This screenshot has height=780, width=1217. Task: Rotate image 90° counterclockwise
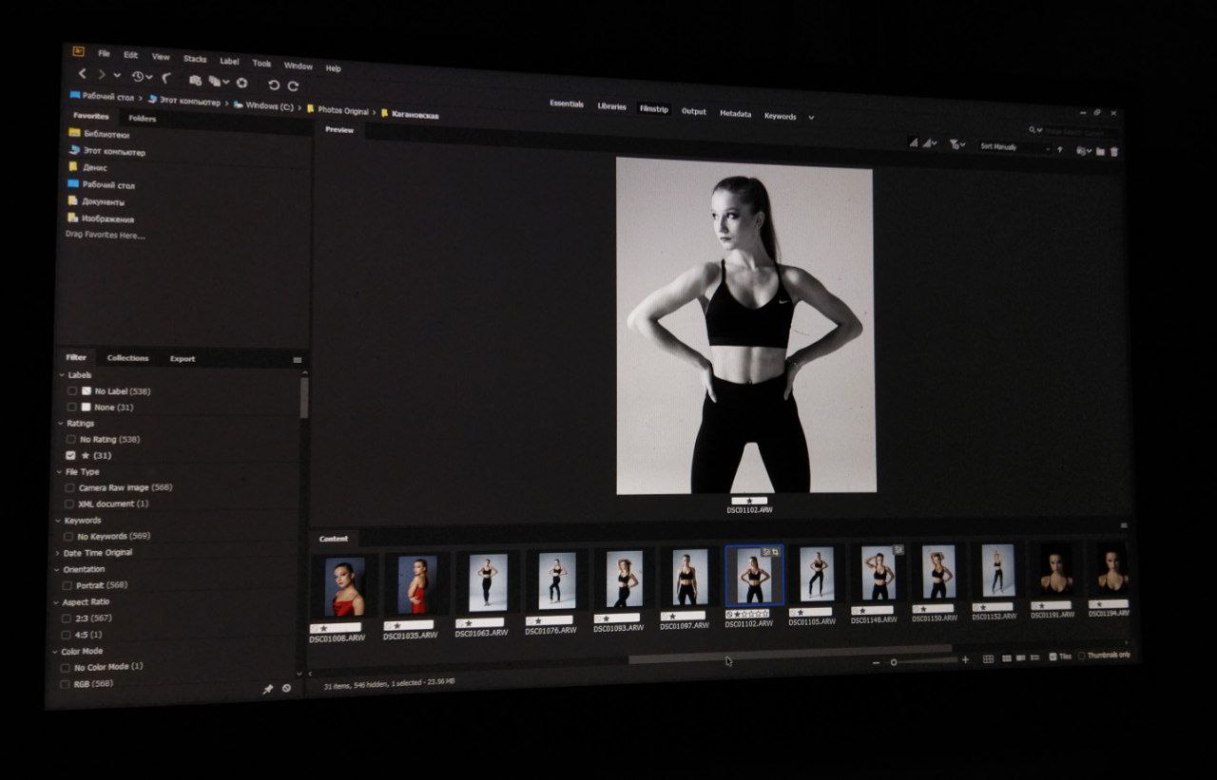274,85
